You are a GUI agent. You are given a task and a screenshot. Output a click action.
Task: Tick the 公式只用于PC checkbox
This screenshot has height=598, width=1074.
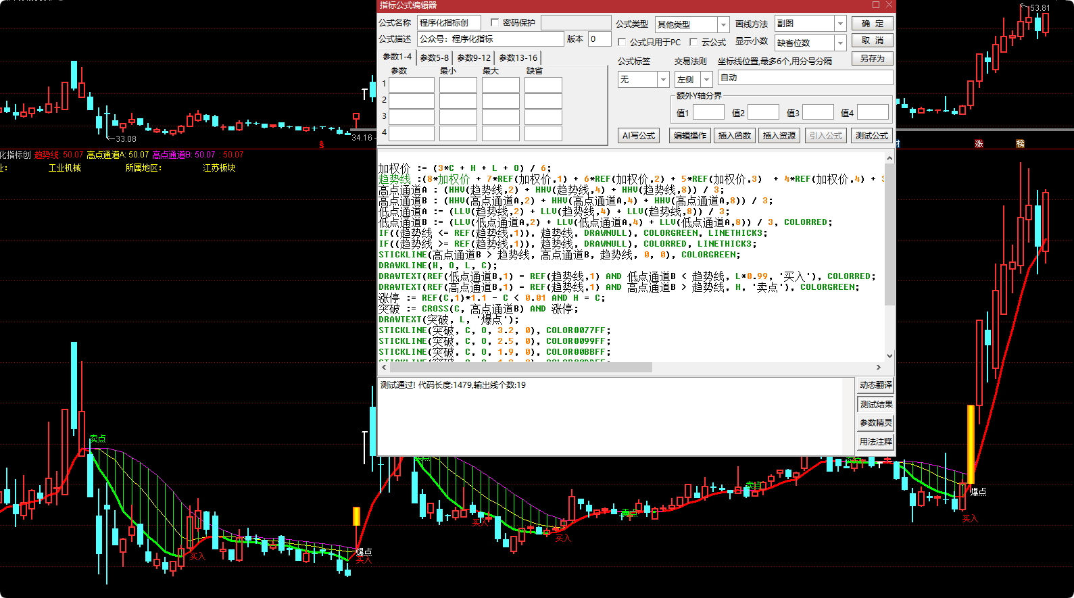click(623, 42)
